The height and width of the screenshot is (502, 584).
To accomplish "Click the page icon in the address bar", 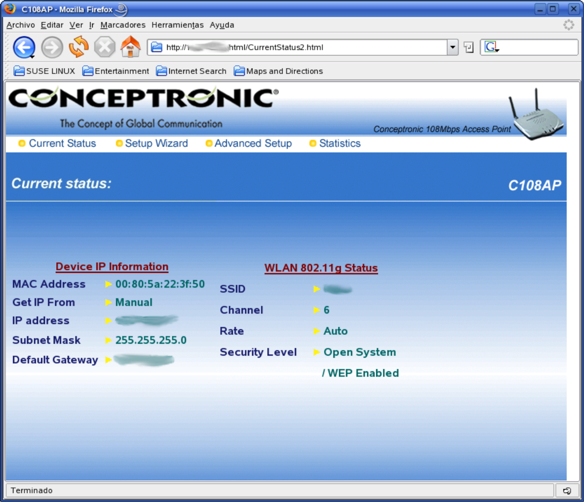I will (x=157, y=47).
